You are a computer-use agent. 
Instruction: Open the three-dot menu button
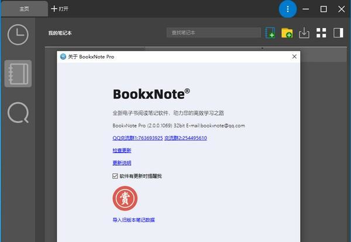(x=288, y=9)
